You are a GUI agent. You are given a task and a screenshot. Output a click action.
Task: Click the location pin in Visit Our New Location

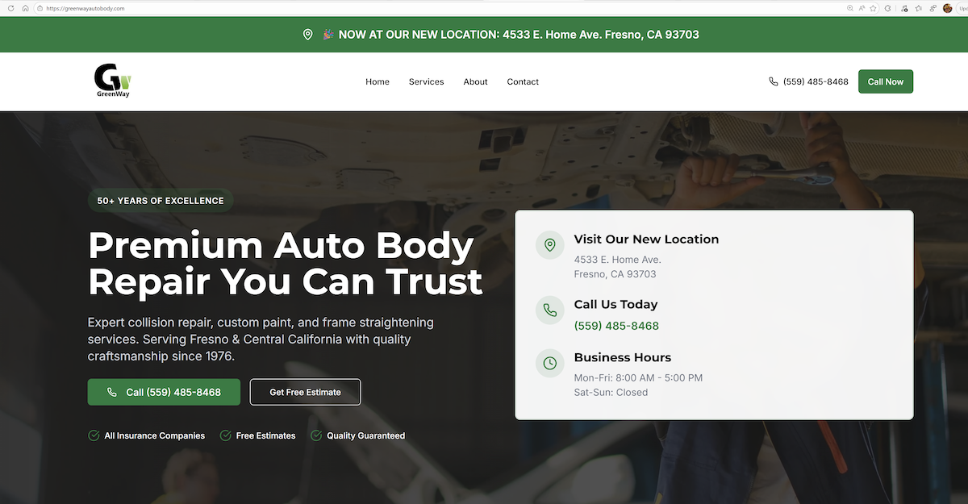click(549, 244)
